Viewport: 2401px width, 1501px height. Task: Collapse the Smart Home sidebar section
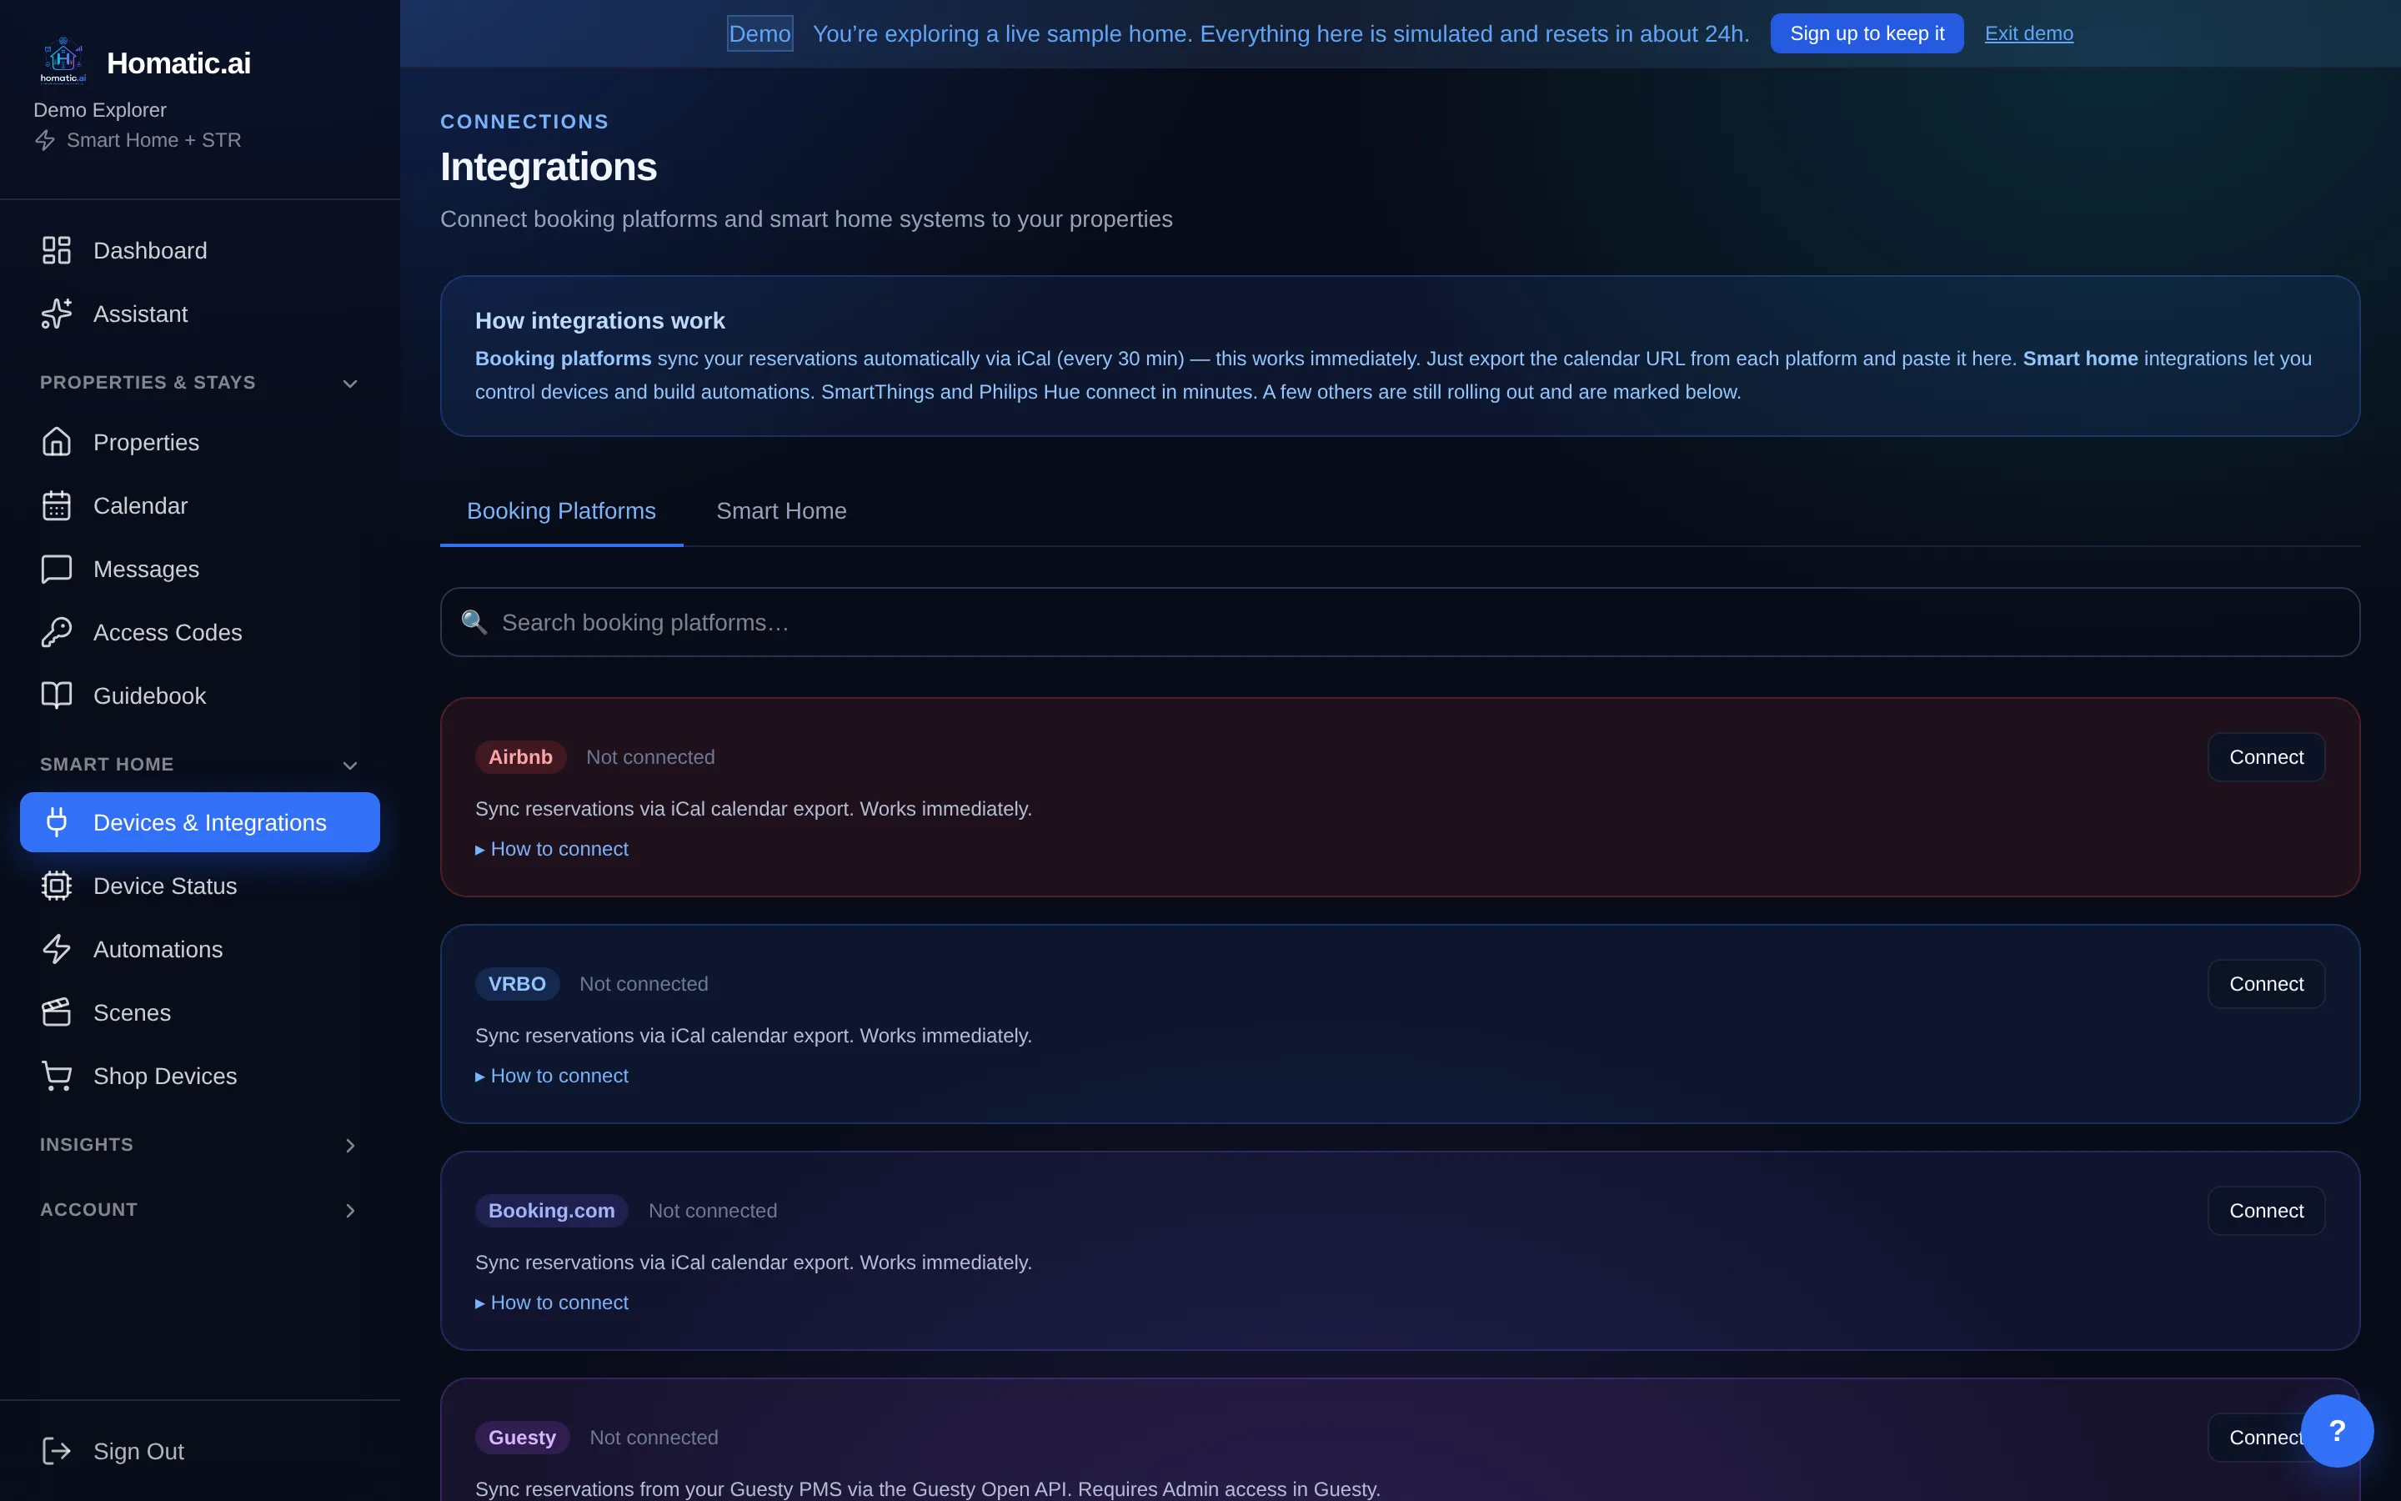click(349, 766)
